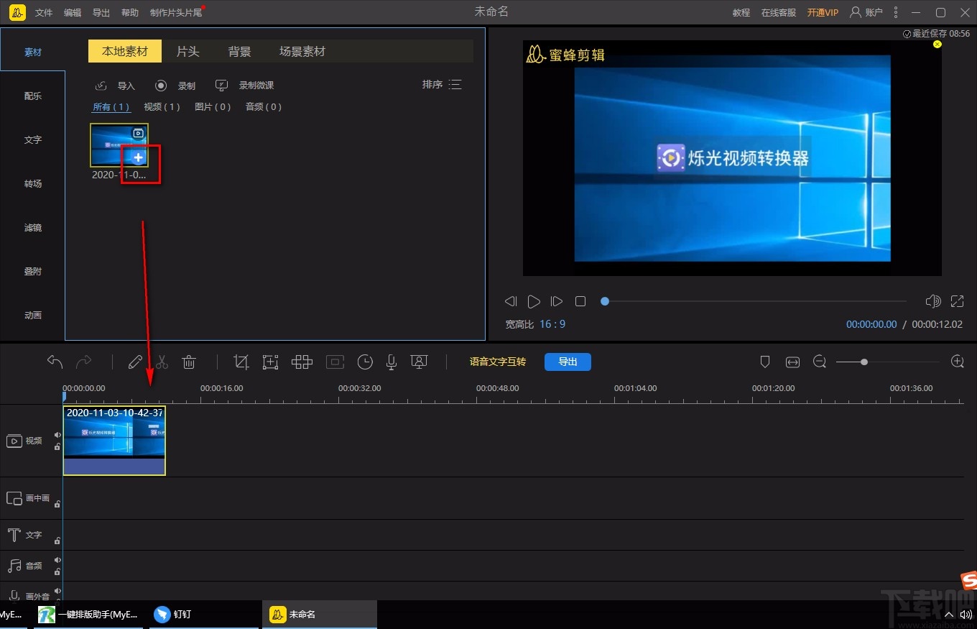Screen dimensions: 977x629
Task: Change aspect ratio 16 : 9 setting
Action: (552, 324)
